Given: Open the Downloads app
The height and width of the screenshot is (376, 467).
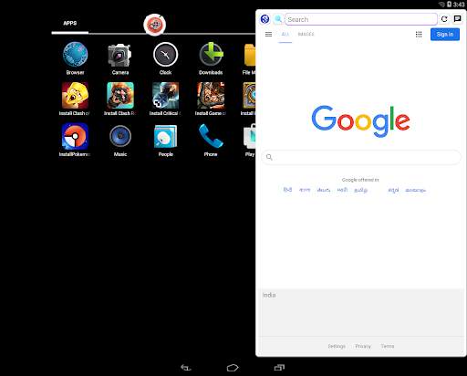Looking at the screenshot, I should tap(211, 55).
